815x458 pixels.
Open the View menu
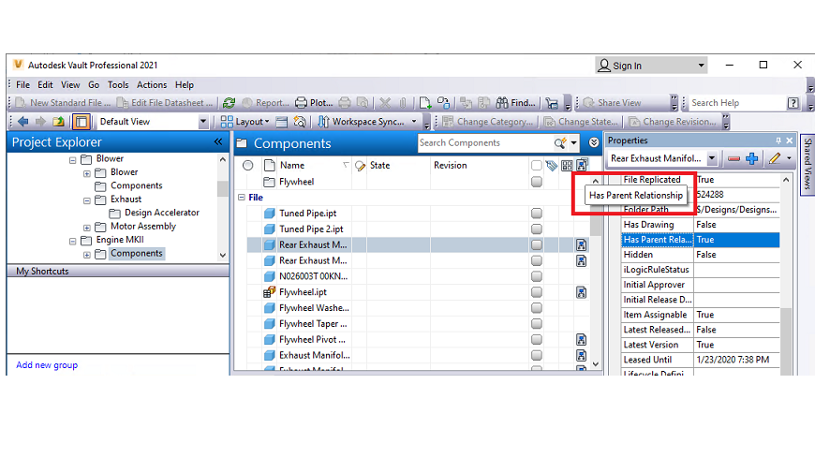tap(70, 84)
